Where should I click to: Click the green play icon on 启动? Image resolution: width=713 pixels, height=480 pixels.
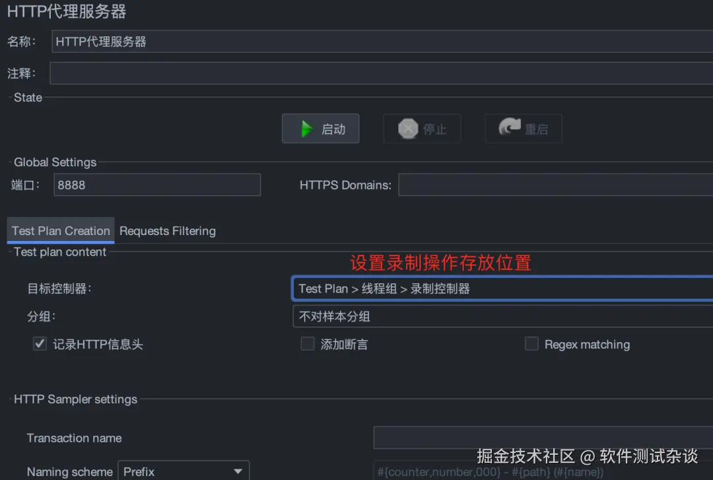pos(307,129)
